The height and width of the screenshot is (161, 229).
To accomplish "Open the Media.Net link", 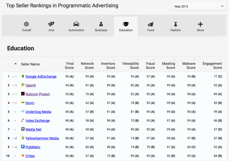I will click(34, 129).
